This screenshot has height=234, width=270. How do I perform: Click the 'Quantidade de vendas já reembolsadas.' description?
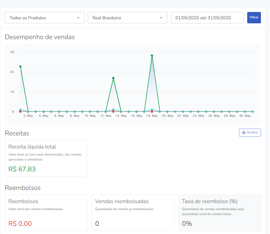point(125,209)
